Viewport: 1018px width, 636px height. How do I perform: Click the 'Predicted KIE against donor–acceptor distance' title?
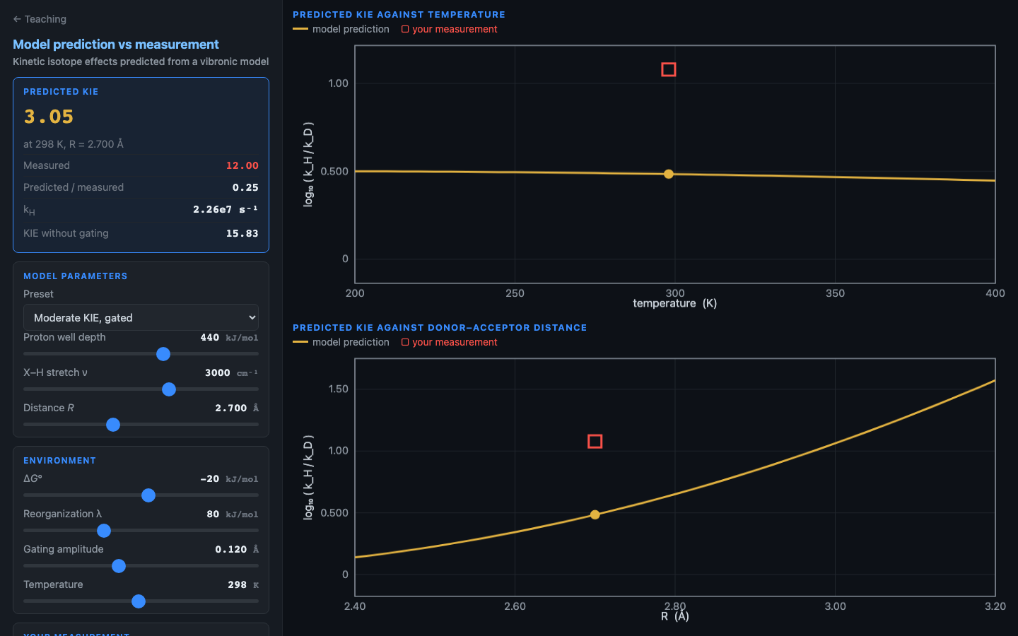[440, 327]
